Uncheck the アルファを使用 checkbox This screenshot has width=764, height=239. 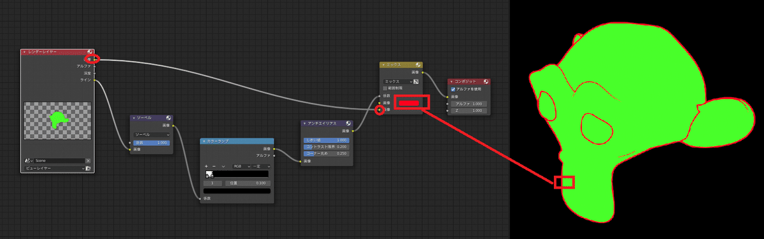pos(453,89)
